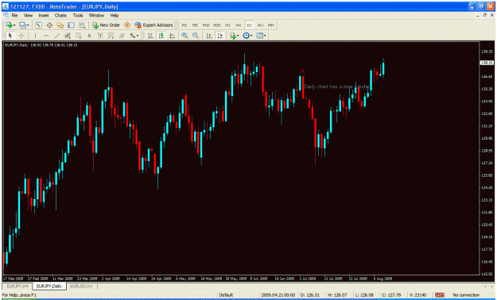
Task: Click the Expert Advisors button
Action: [153, 25]
